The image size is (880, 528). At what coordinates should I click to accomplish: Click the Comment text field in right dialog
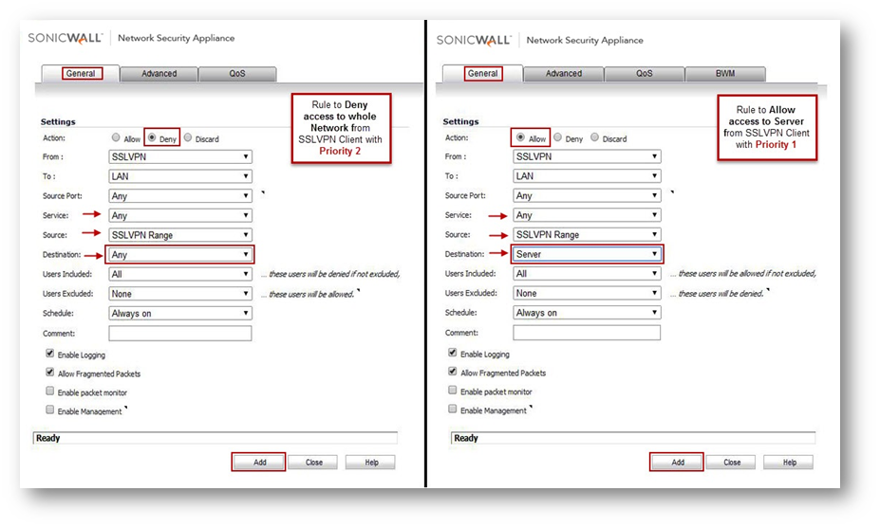(x=586, y=333)
